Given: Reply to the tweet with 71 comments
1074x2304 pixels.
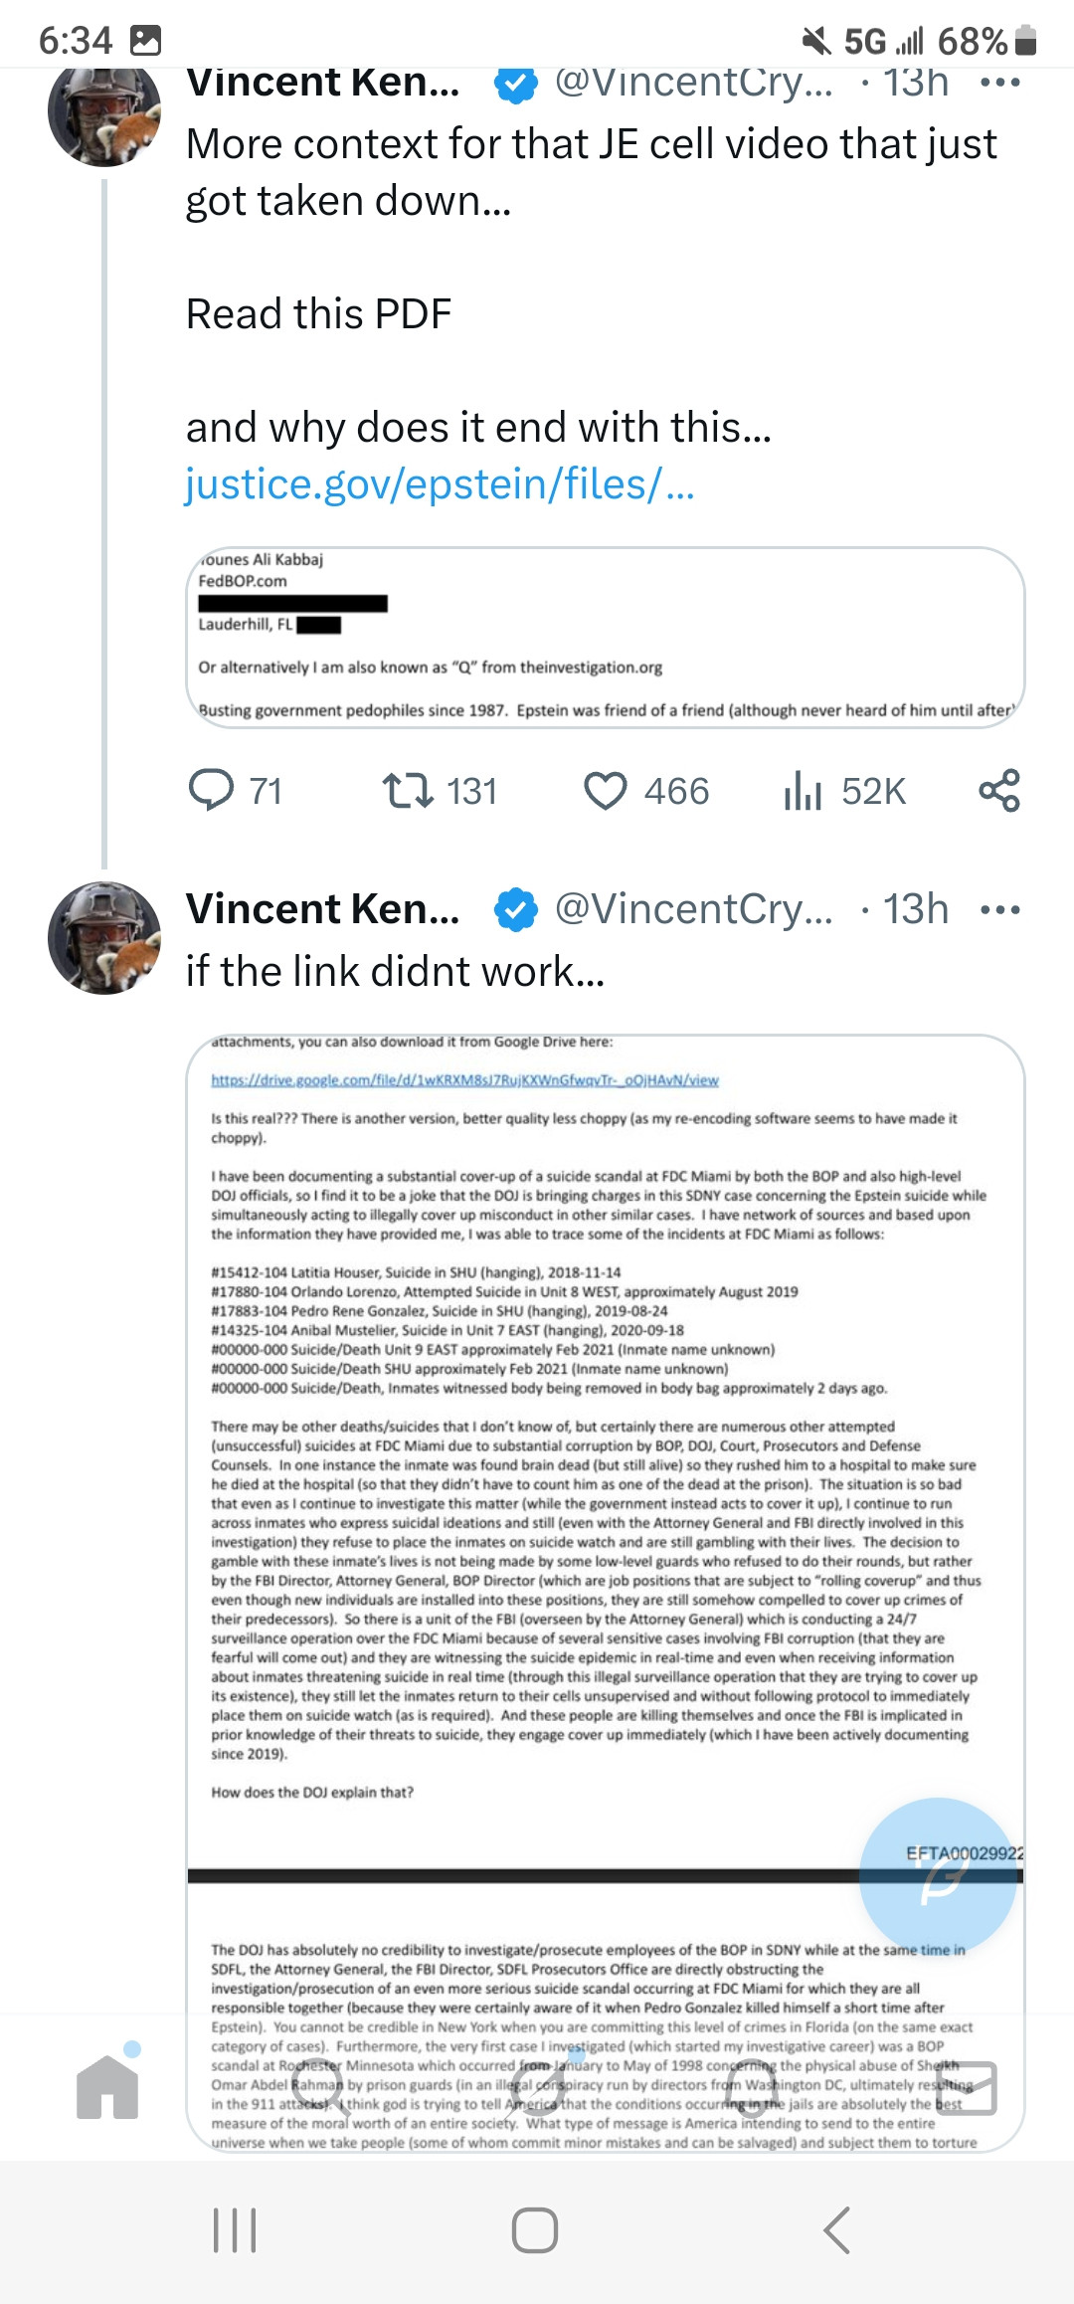Looking at the screenshot, I should [211, 791].
